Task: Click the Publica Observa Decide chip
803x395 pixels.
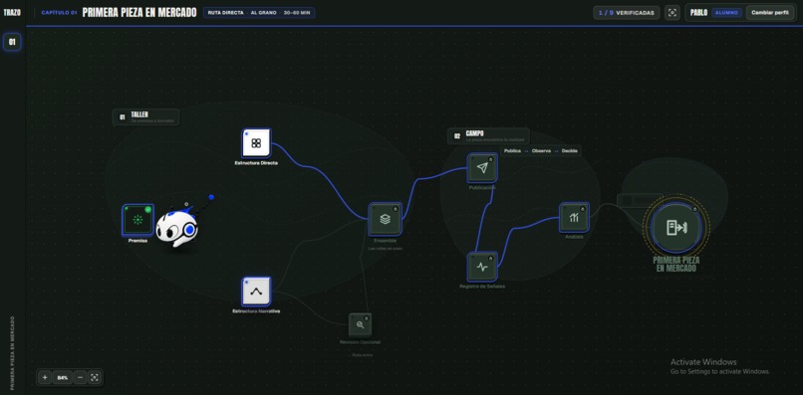Action: click(541, 151)
